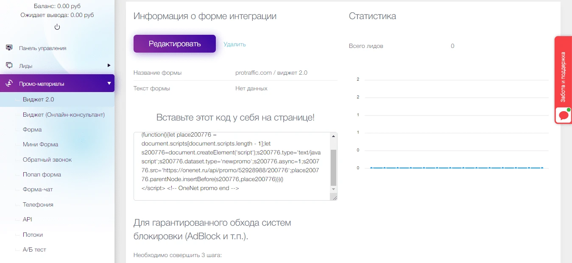This screenshot has height=263, width=572.
Task: Collapse the Промо-материалы menu arrow
Action: [x=109, y=84]
